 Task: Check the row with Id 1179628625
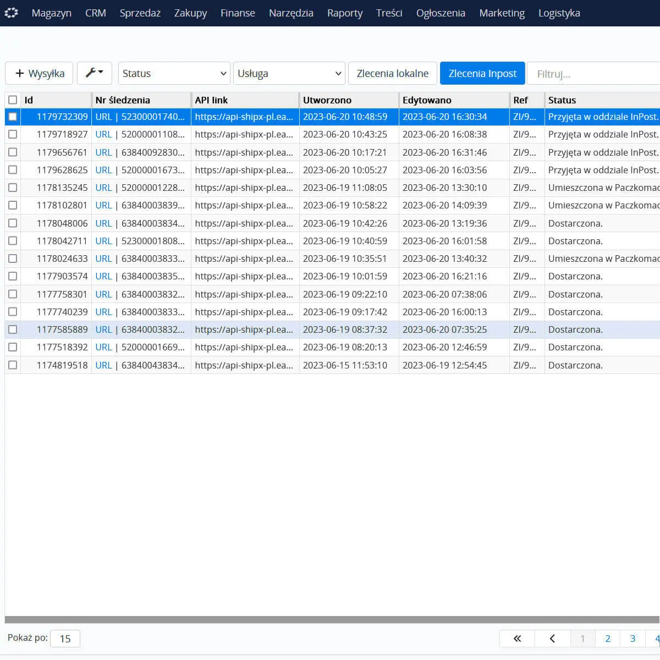13,170
